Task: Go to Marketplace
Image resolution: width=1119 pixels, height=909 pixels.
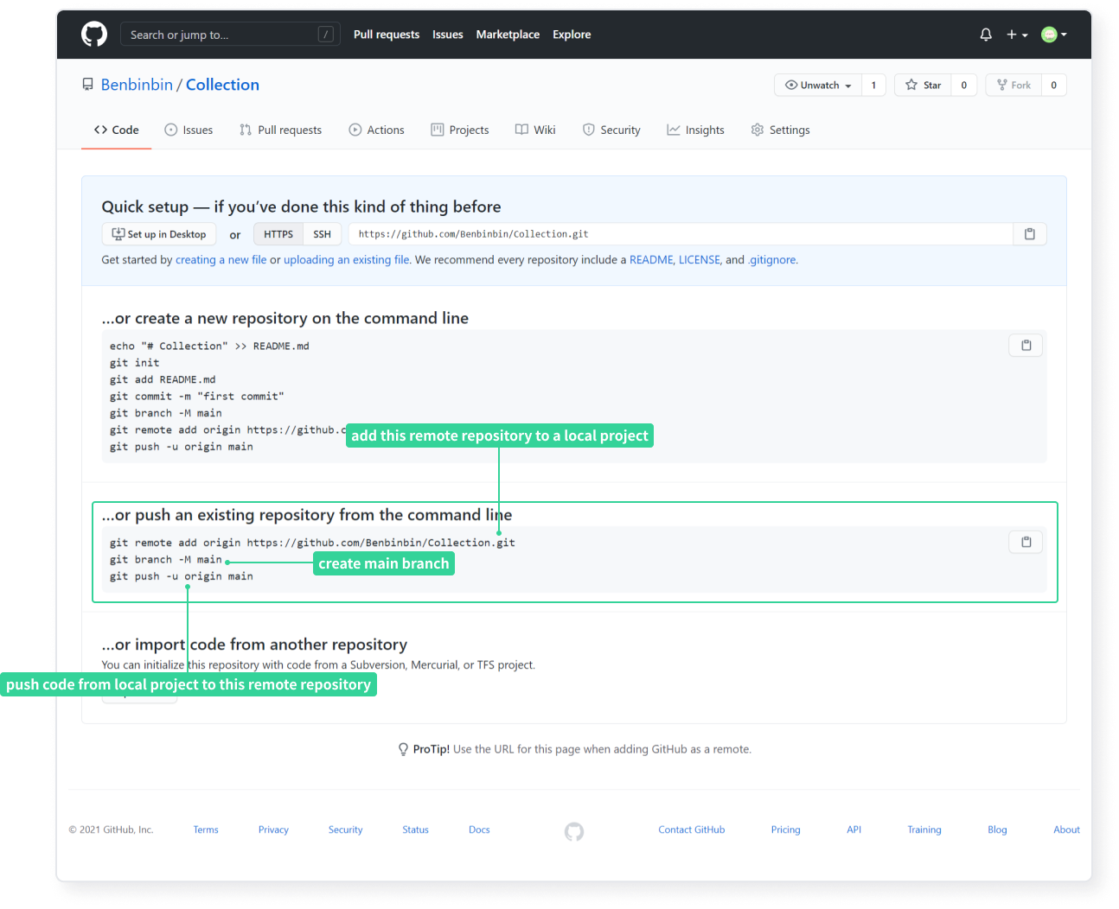Action: [508, 35]
